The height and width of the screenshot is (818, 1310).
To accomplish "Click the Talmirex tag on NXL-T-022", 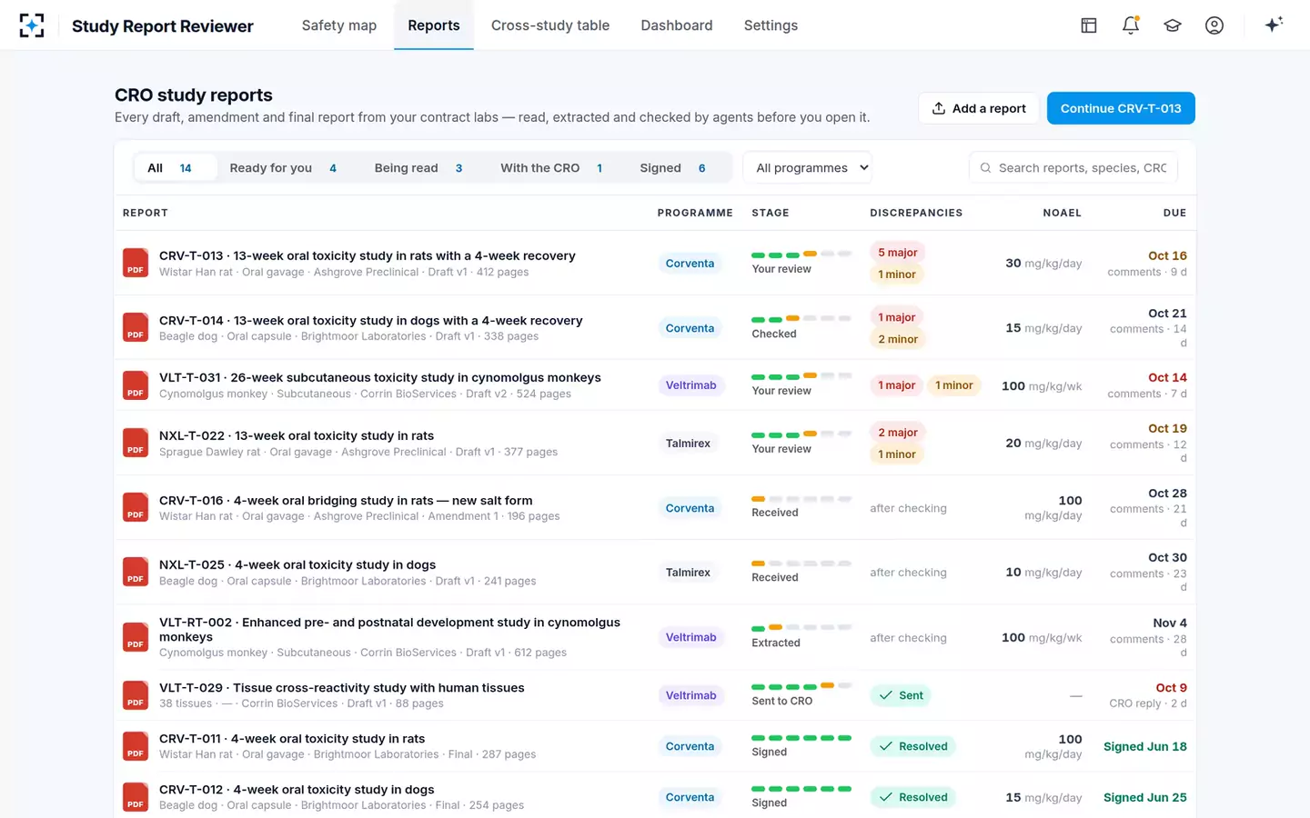I will (x=688, y=444).
